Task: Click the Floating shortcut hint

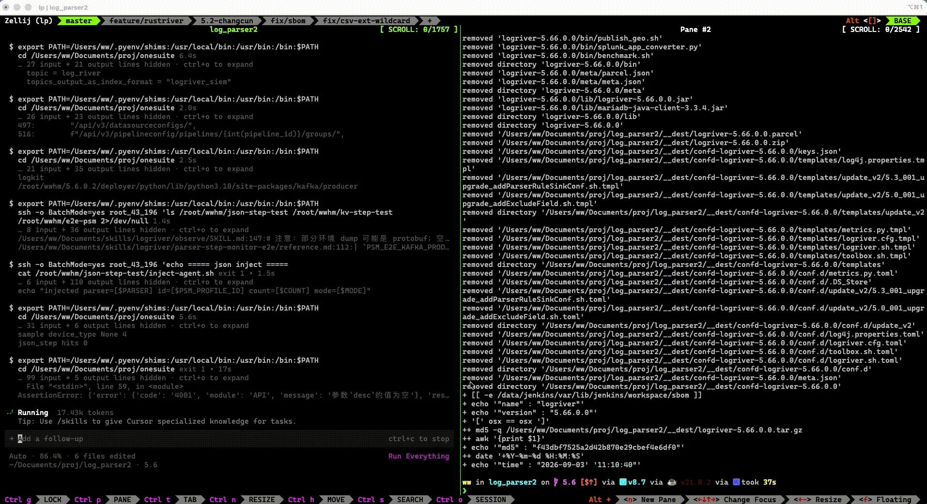Action: click(x=885, y=500)
